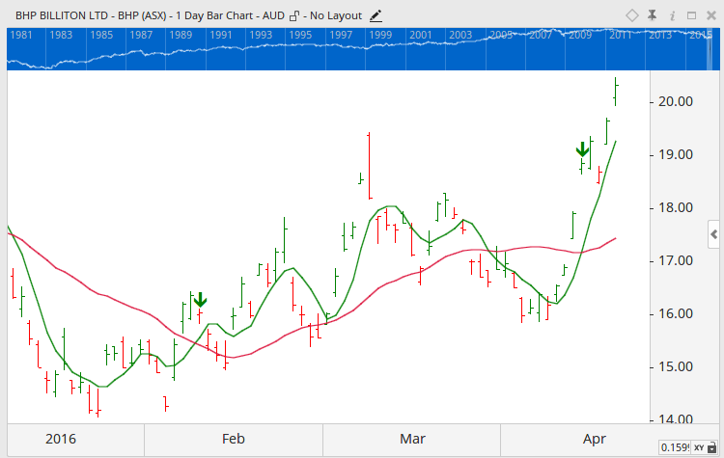The image size is (724, 458).
Task: Click the 2016 label on the date axis
Action: pyautogui.click(x=61, y=439)
